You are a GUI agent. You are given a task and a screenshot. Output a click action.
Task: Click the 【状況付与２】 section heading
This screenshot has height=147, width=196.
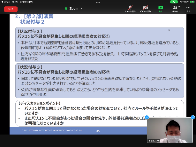click(30, 31)
